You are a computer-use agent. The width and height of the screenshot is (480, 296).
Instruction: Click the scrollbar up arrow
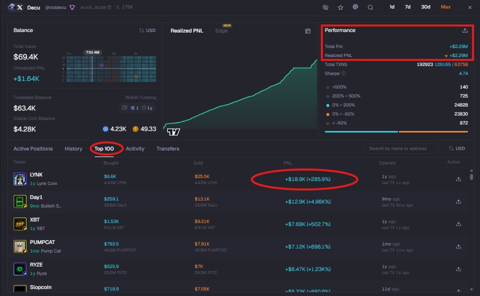[471, 170]
